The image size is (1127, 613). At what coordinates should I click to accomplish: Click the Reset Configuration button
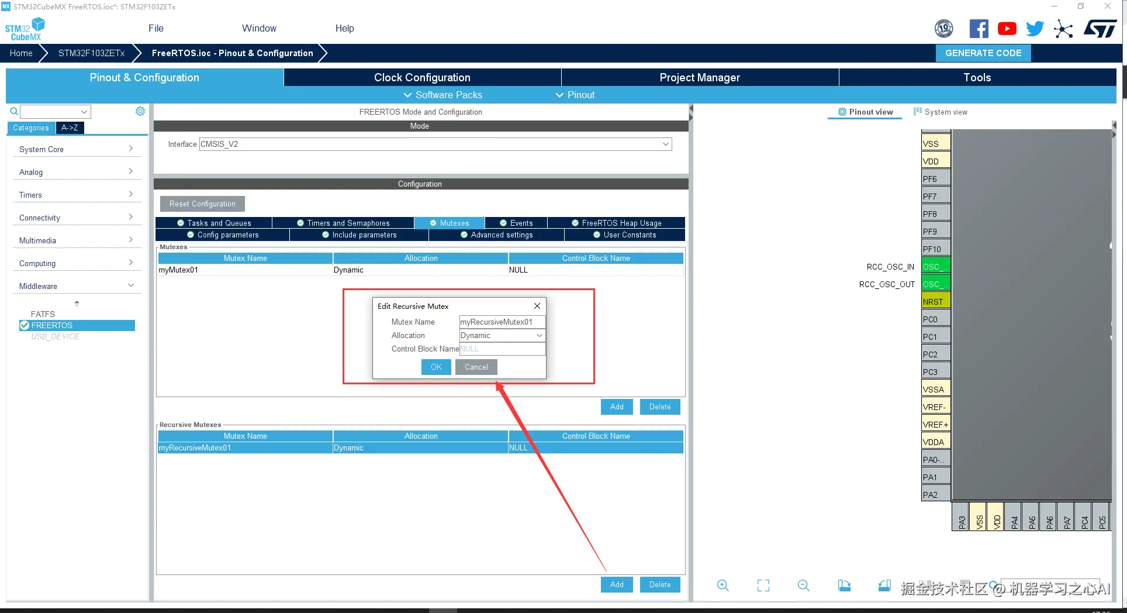(x=202, y=204)
